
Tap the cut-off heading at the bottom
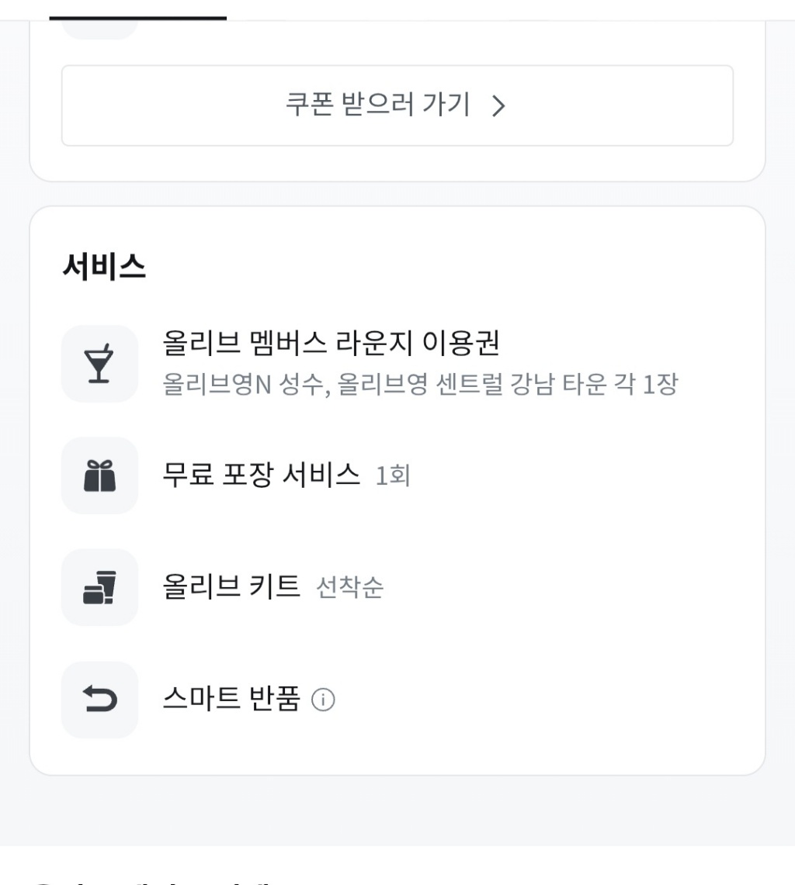point(155,880)
